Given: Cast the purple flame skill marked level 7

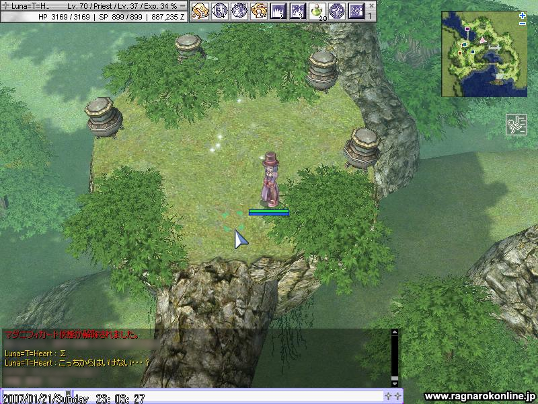Looking at the screenshot, I should coord(278,11).
